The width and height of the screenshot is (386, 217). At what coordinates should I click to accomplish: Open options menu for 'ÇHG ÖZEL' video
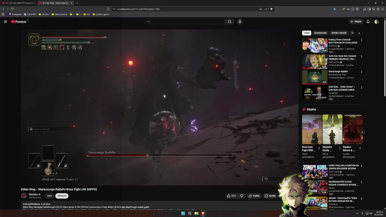point(362,87)
